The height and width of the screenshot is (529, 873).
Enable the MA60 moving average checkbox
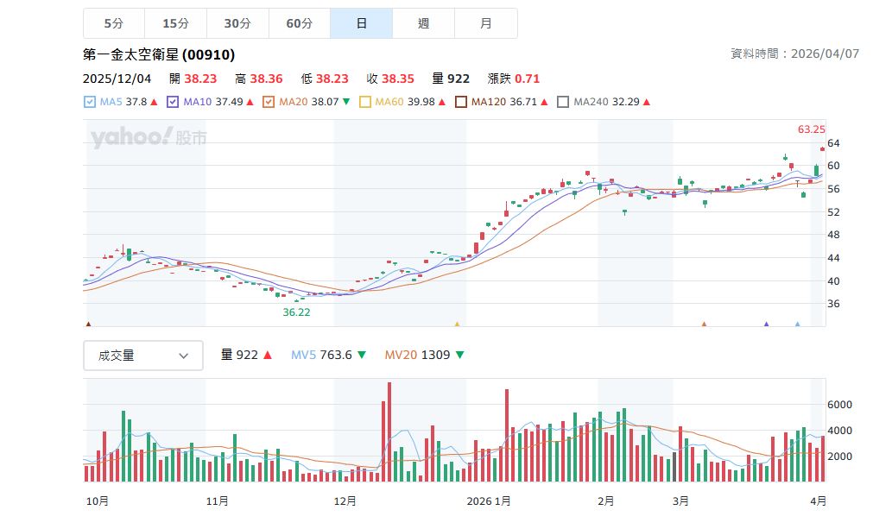point(364,102)
